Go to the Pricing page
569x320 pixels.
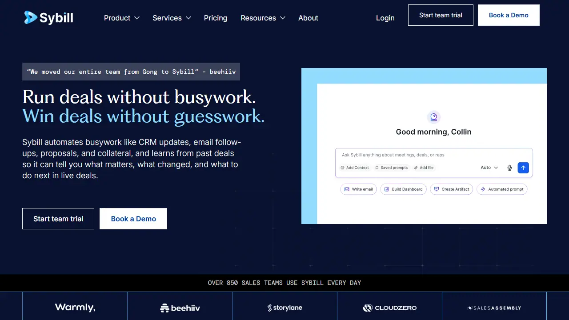[216, 18]
